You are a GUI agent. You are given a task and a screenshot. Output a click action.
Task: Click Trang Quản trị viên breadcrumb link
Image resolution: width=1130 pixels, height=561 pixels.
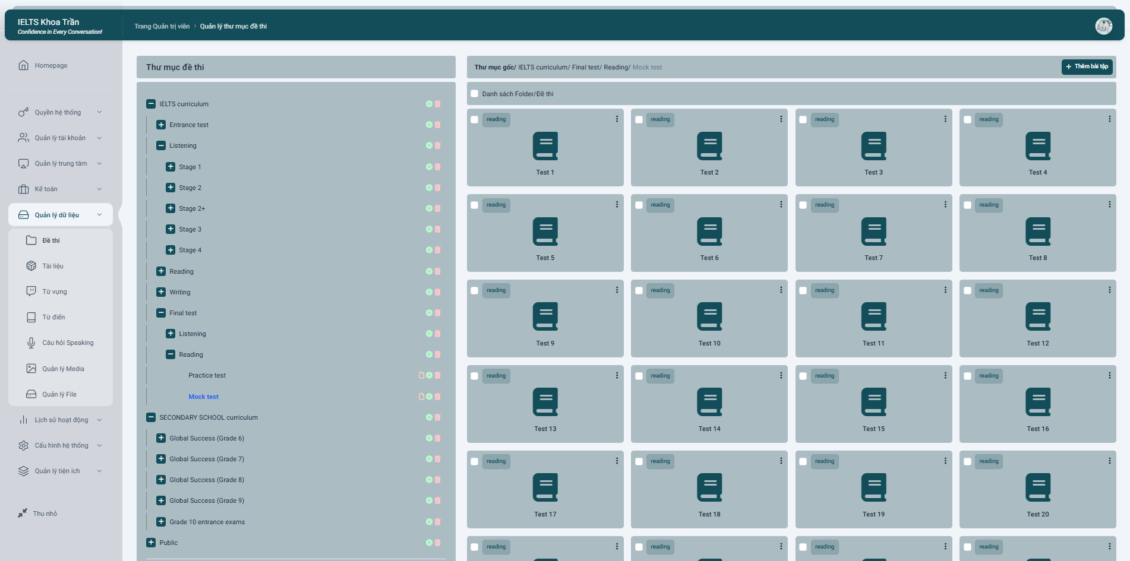point(162,26)
